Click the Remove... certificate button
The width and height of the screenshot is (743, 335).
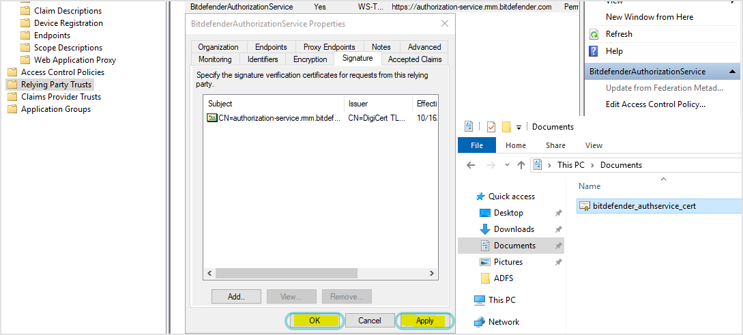click(347, 297)
